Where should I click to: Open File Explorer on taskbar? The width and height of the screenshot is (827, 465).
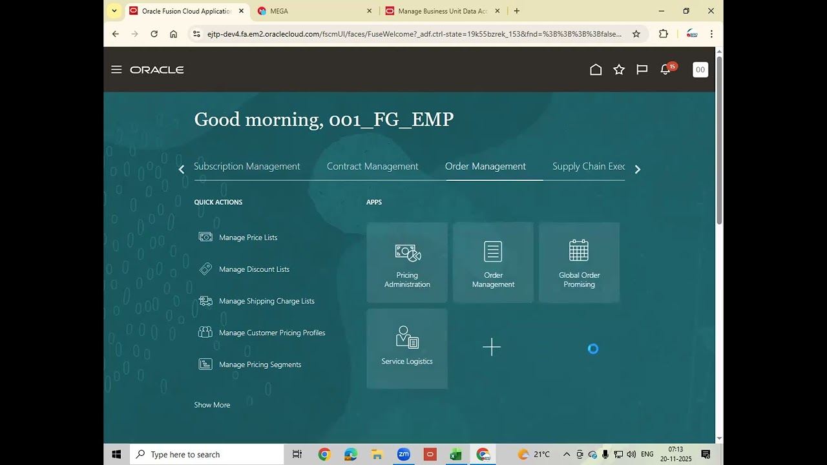coord(377,455)
